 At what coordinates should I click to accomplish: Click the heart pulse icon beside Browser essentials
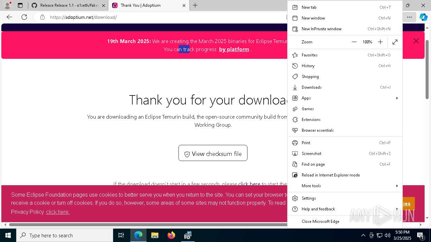(x=295, y=130)
